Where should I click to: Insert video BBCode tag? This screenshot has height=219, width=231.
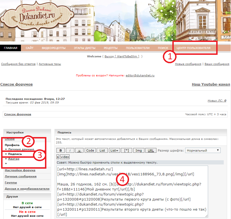click(x=65, y=157)
